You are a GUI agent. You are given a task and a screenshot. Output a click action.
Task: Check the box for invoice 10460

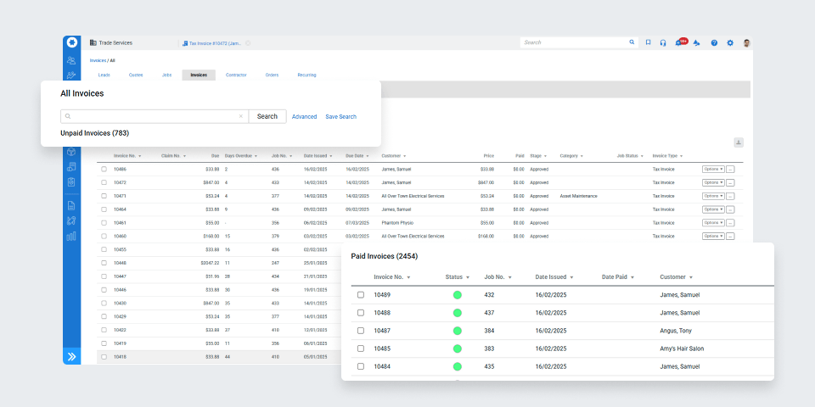click(104, 237)
